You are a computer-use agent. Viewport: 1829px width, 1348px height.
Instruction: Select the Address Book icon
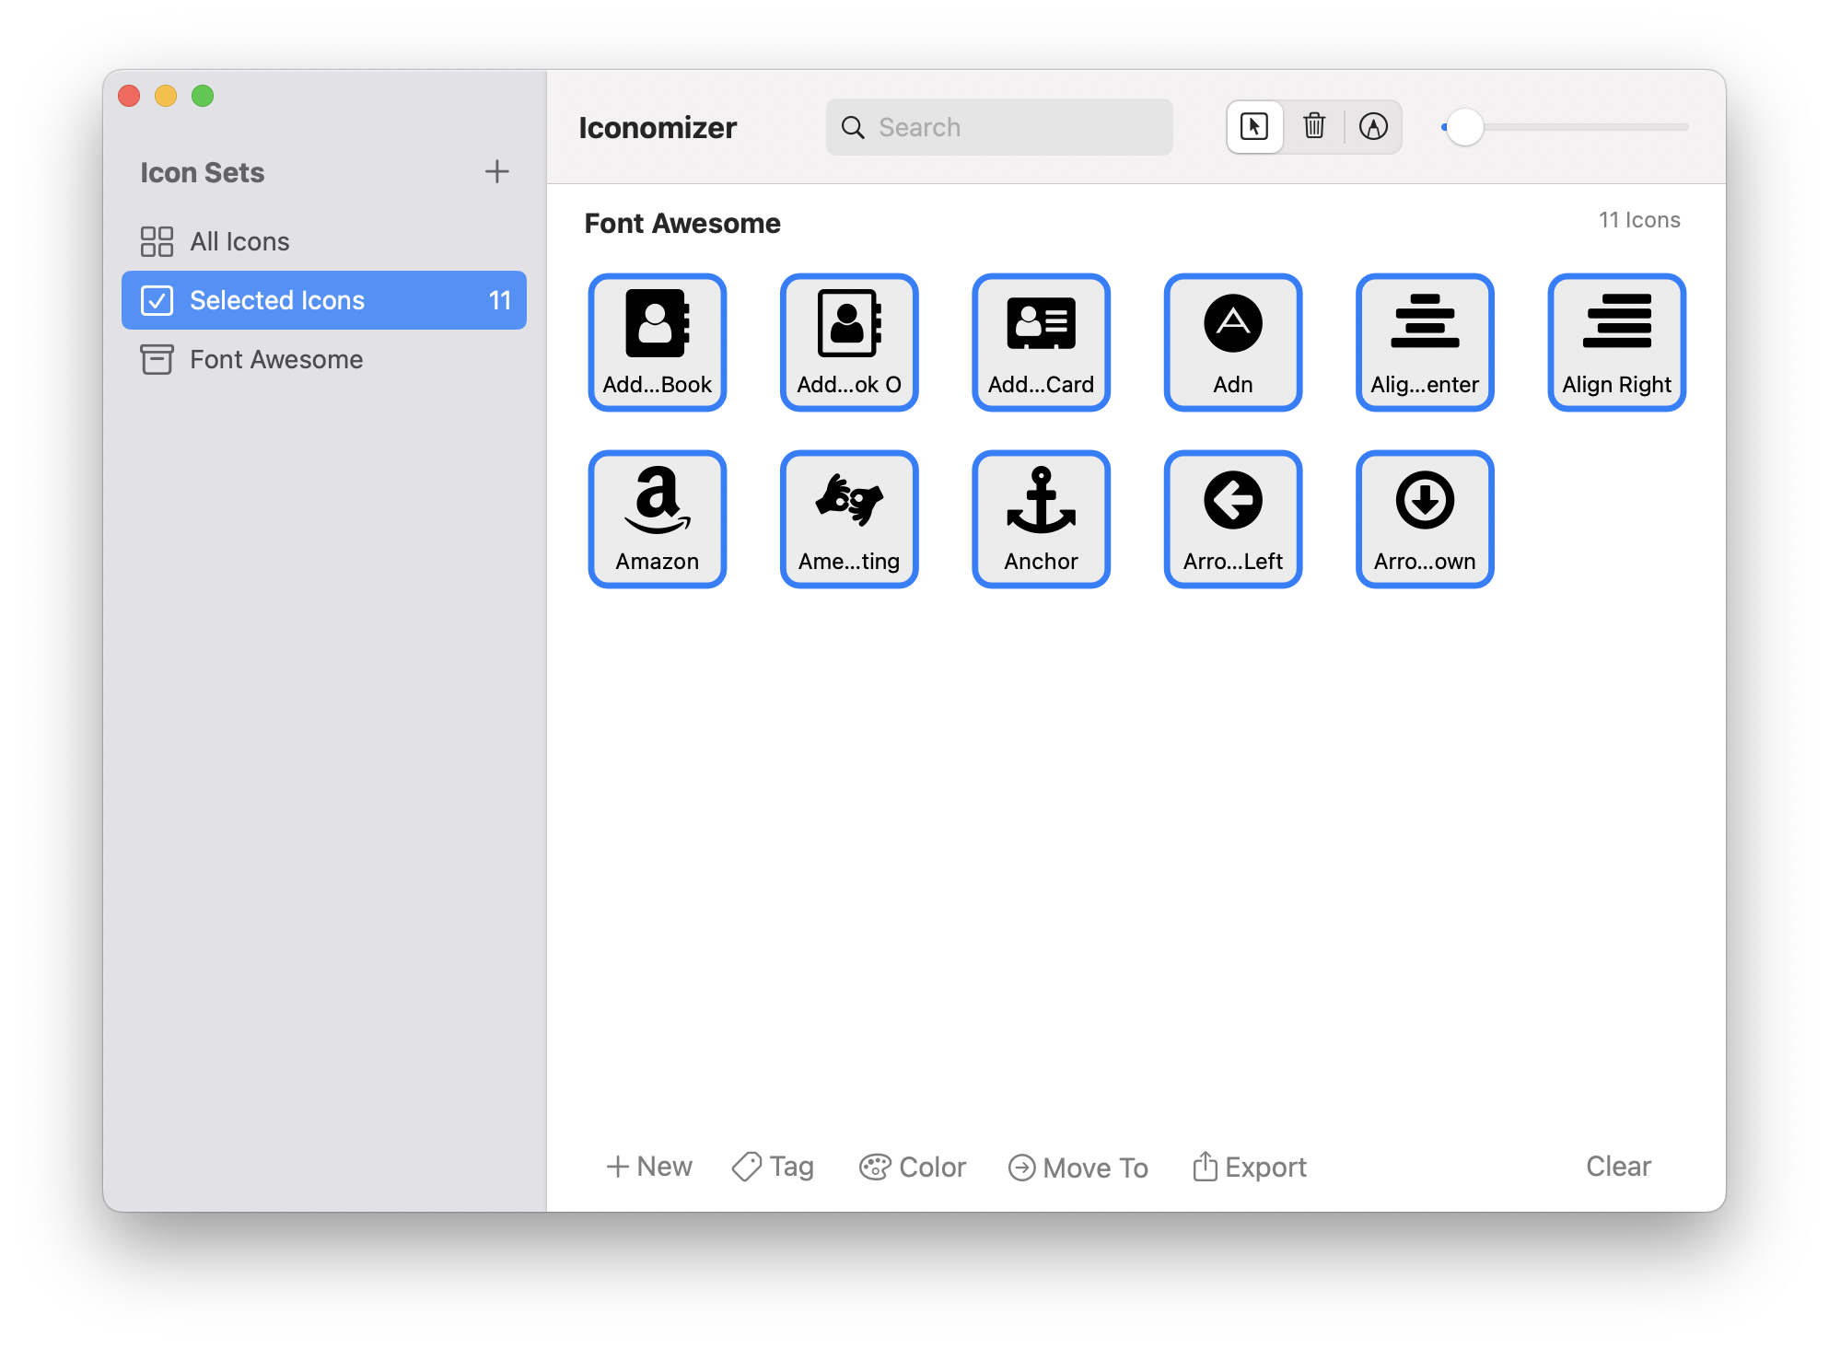point(657,342)
